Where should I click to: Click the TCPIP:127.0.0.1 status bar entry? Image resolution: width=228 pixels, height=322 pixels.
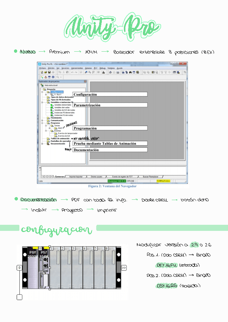pyautogui.click(x=163, y=181)
